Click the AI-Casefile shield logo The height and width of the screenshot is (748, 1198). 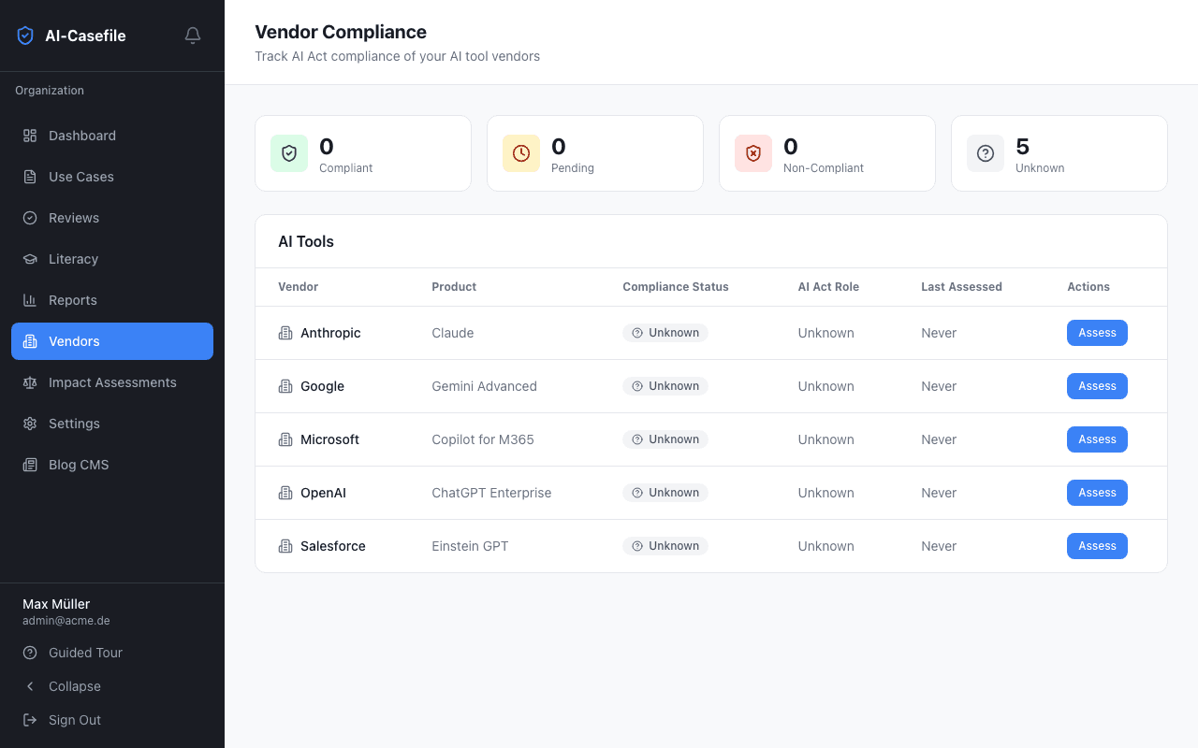pos(25,35)
